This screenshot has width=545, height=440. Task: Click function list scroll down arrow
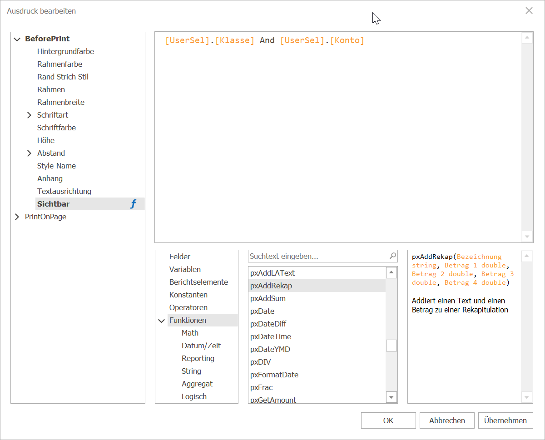tap(391, 397)
